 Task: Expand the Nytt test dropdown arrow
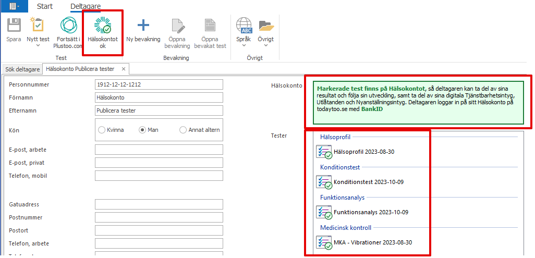(x=38, y=46)
